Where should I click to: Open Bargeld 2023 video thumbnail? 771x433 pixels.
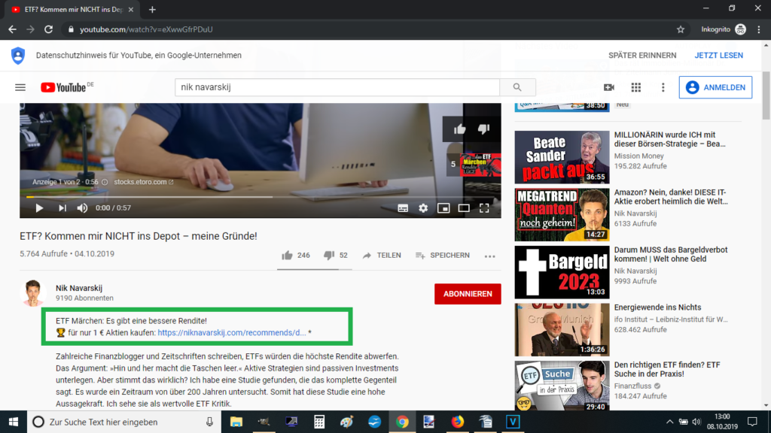click(562, 272)
